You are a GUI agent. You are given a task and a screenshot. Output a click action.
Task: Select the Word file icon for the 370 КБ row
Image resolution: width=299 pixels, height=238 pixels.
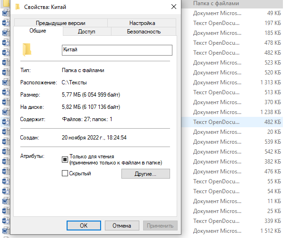(6, 102)
